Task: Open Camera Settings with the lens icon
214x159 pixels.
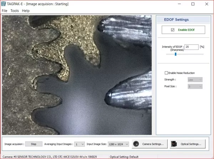Action: pyautogui.click(x=149, y=144)
